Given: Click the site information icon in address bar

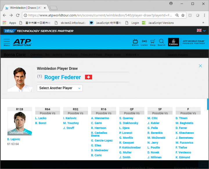Looking at the screenshot, I should [x=25, y=15].
